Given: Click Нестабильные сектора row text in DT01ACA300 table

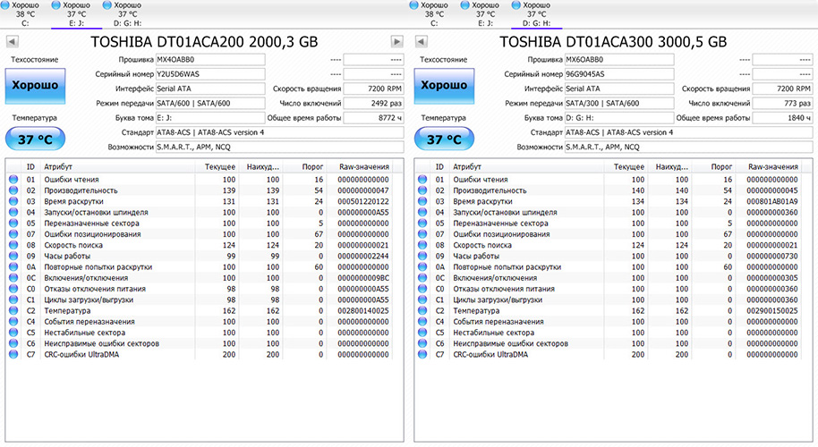Looking at the screenshot, I should coord(493,333).
